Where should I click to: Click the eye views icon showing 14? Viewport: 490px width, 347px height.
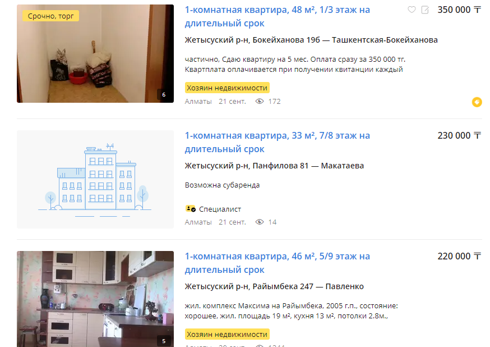[260, 222]
